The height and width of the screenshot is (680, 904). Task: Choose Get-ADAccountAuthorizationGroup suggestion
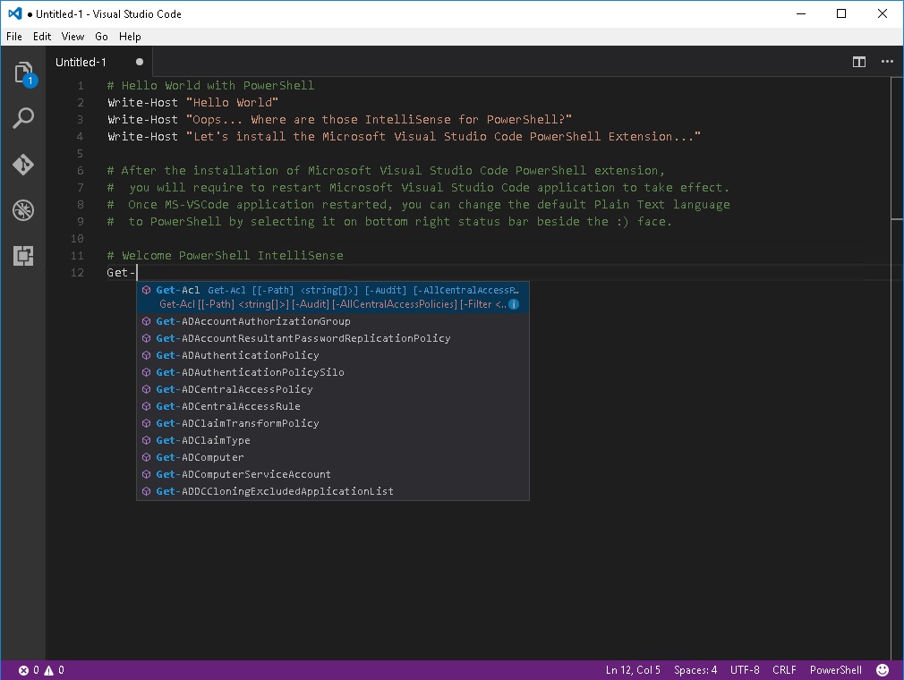(333, 321)
